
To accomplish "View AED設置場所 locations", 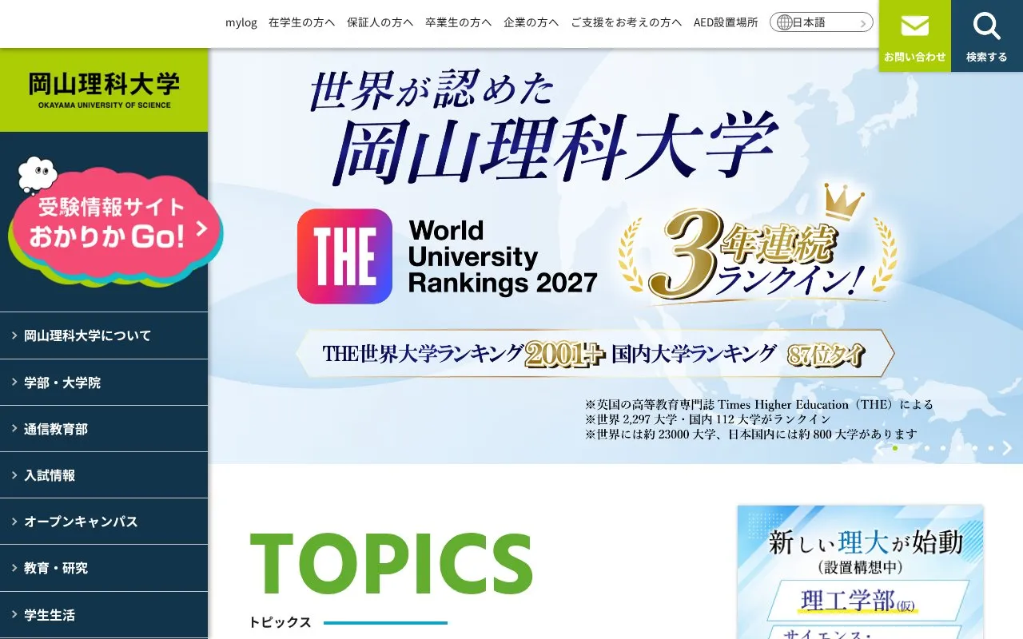I will pyautogui.click(x=726, y=22).
